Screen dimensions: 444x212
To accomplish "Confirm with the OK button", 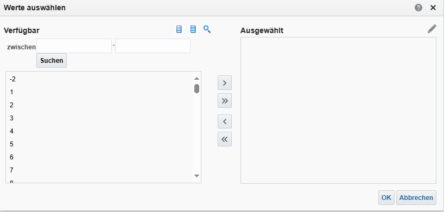I will 386,197.
